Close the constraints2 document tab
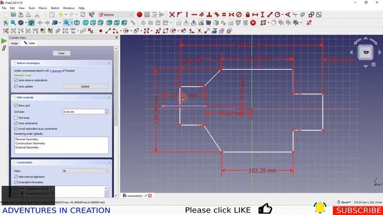The image size is (383, 215). pyautogui.click(x=150, y=196)
